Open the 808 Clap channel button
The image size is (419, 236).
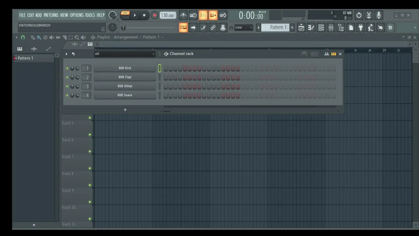(125, 77)
